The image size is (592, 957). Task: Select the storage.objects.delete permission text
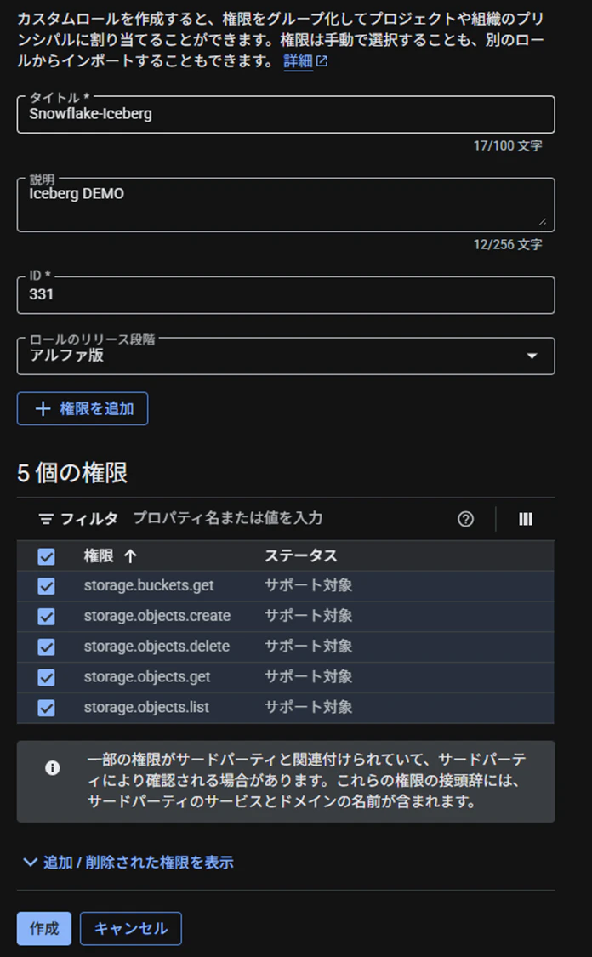[157, 647]
